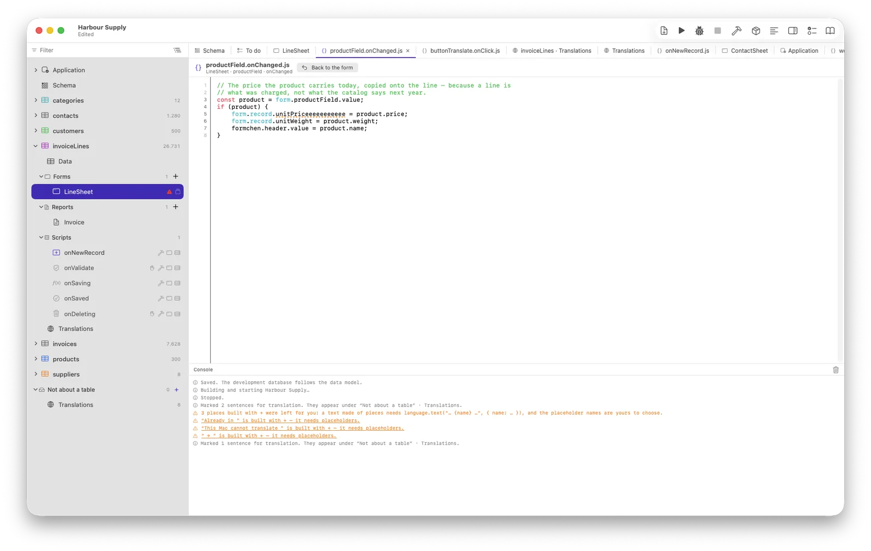
Task: Open the Application tab
Action: 799,51
